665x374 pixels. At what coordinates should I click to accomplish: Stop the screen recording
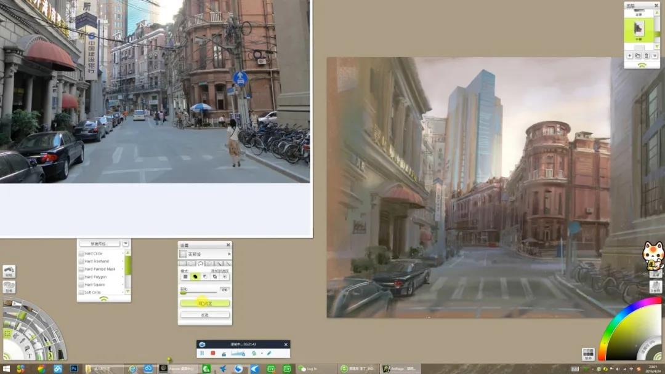click(213, 353)
